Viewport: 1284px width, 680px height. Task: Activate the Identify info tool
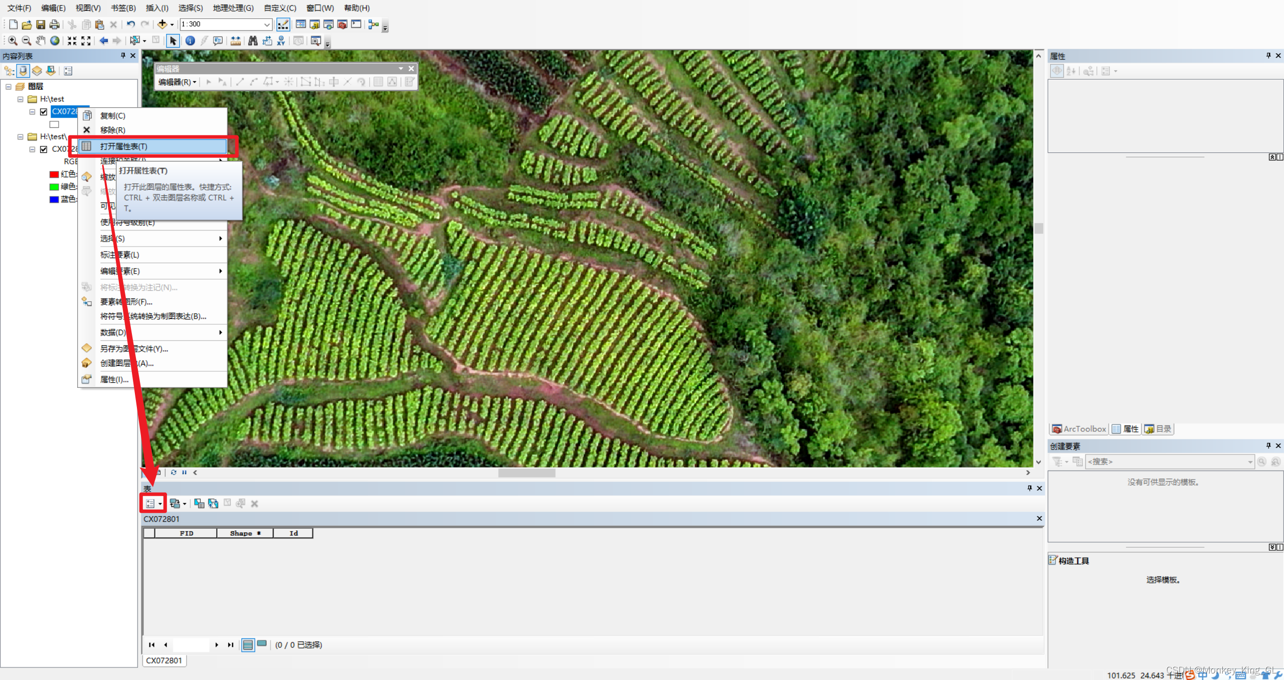pos(190,41)
